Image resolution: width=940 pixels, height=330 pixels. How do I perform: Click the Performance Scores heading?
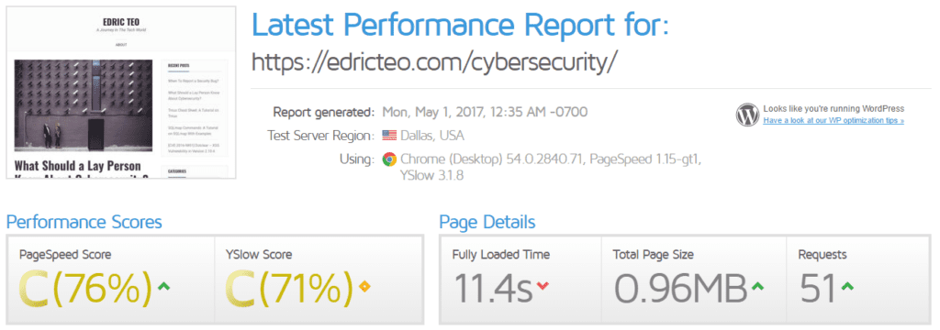pos(84,222)
